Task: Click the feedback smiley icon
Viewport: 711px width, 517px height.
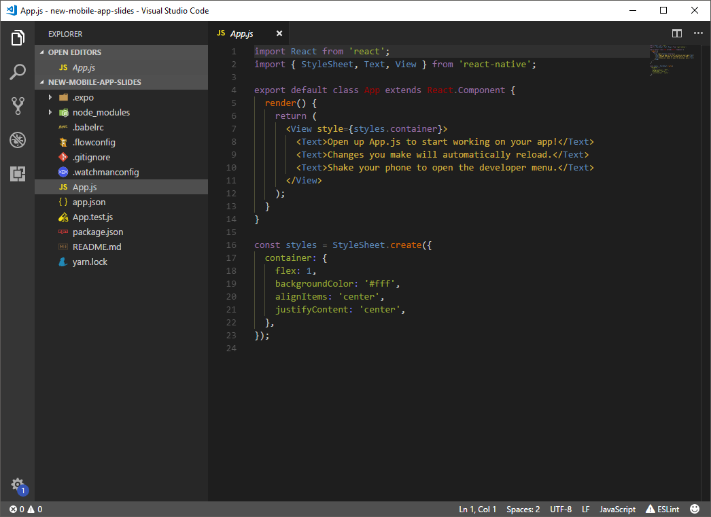Action: click(x=694, y=510)
